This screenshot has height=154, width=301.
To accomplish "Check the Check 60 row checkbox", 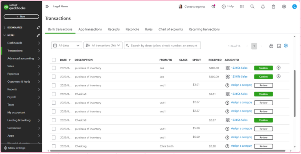I will [54, 94].
